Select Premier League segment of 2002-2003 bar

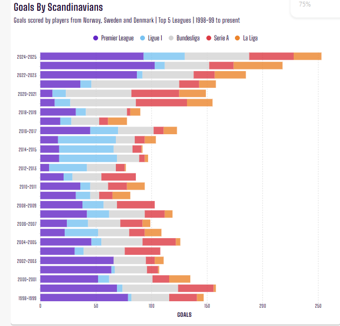77,260
